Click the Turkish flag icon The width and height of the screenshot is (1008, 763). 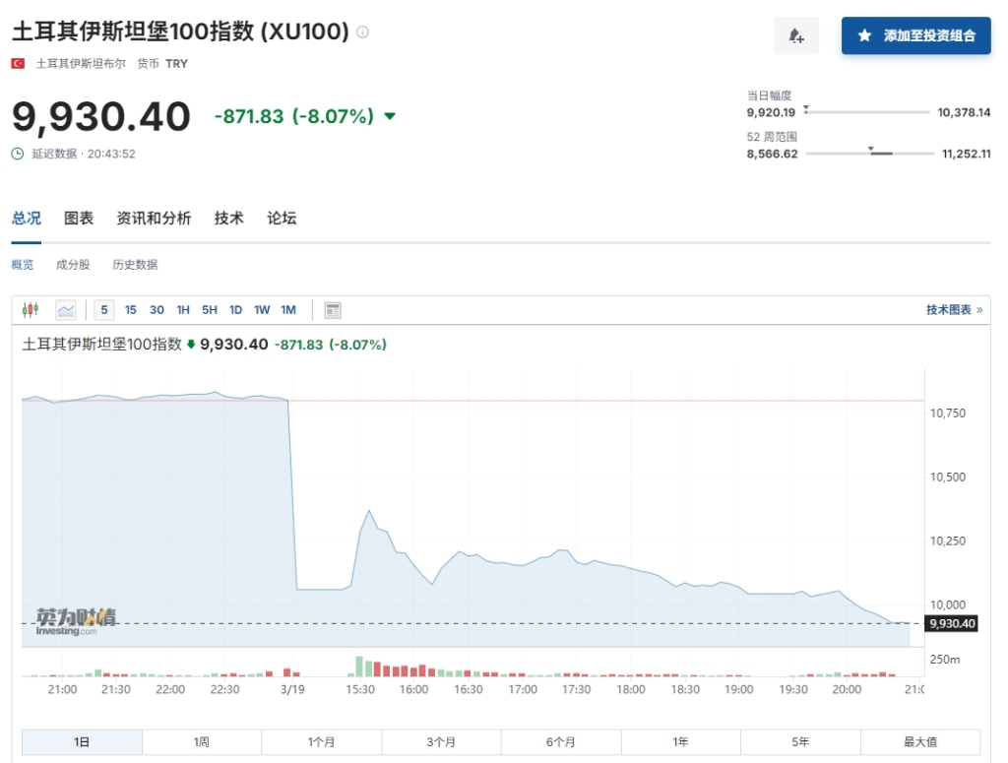[18, 64]
